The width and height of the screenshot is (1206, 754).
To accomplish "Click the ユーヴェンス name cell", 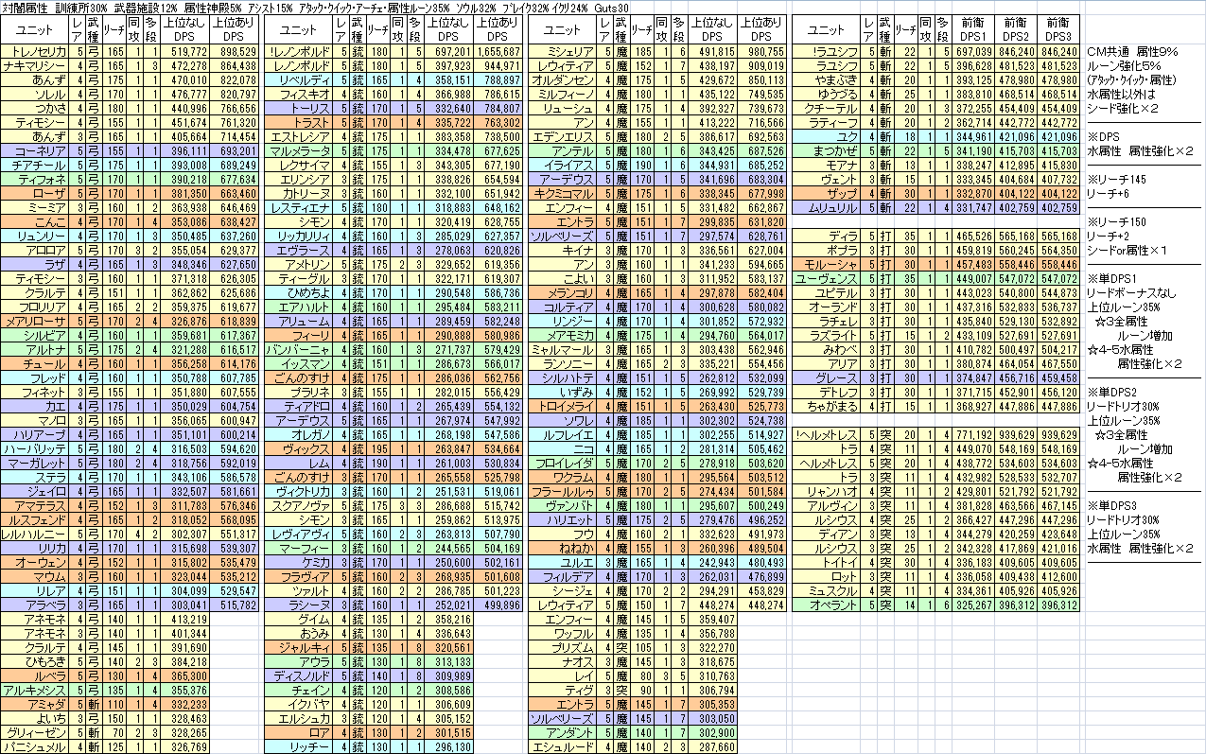I will click(827, 277).
